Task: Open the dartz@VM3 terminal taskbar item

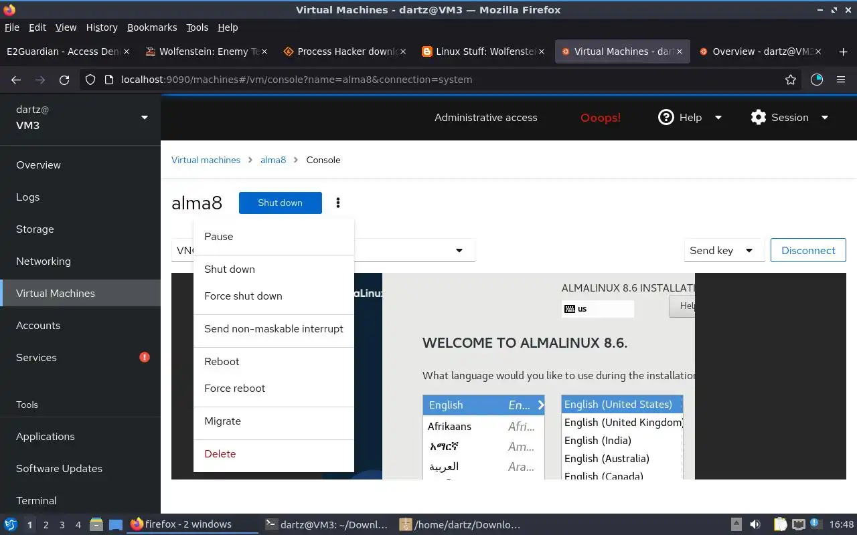Action: 327,524
